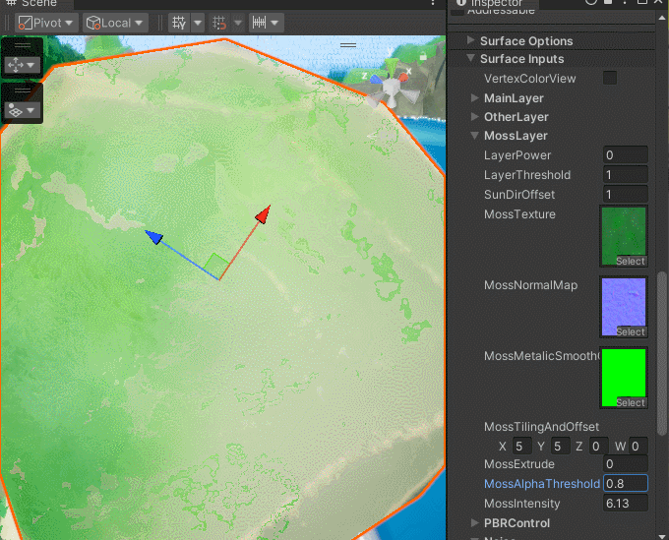
Task: Click Select on the MossNormalMap thumbnail
Action: [630, 331]
